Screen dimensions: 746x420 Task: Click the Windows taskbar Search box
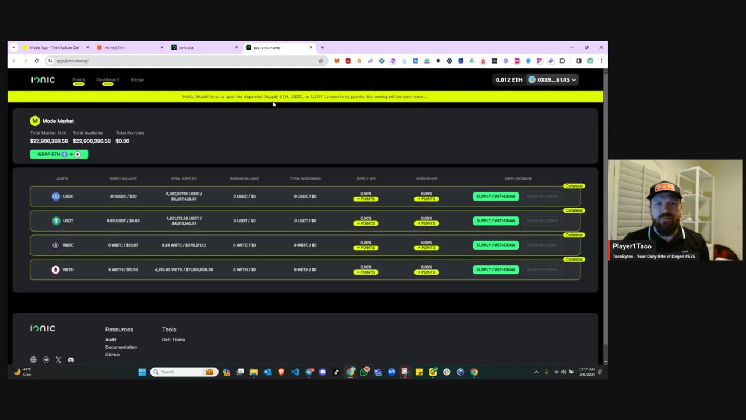(184, 372)
